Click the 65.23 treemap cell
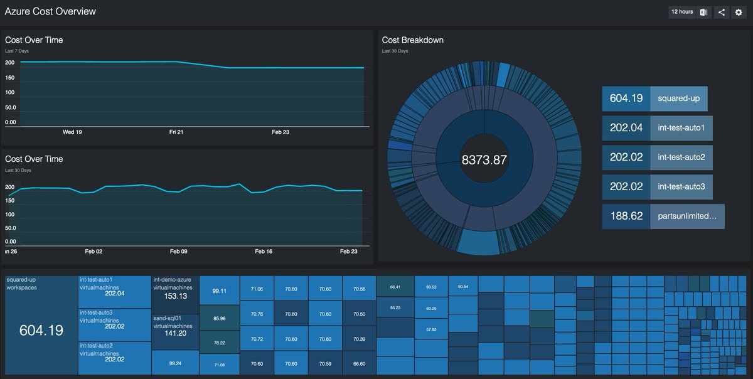753x379 pixels. [395, 307]
